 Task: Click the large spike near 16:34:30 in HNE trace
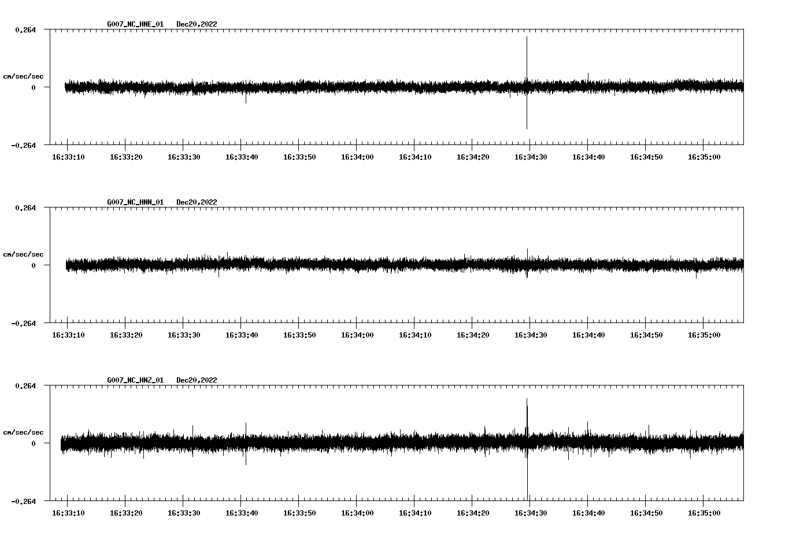(527, 83)
